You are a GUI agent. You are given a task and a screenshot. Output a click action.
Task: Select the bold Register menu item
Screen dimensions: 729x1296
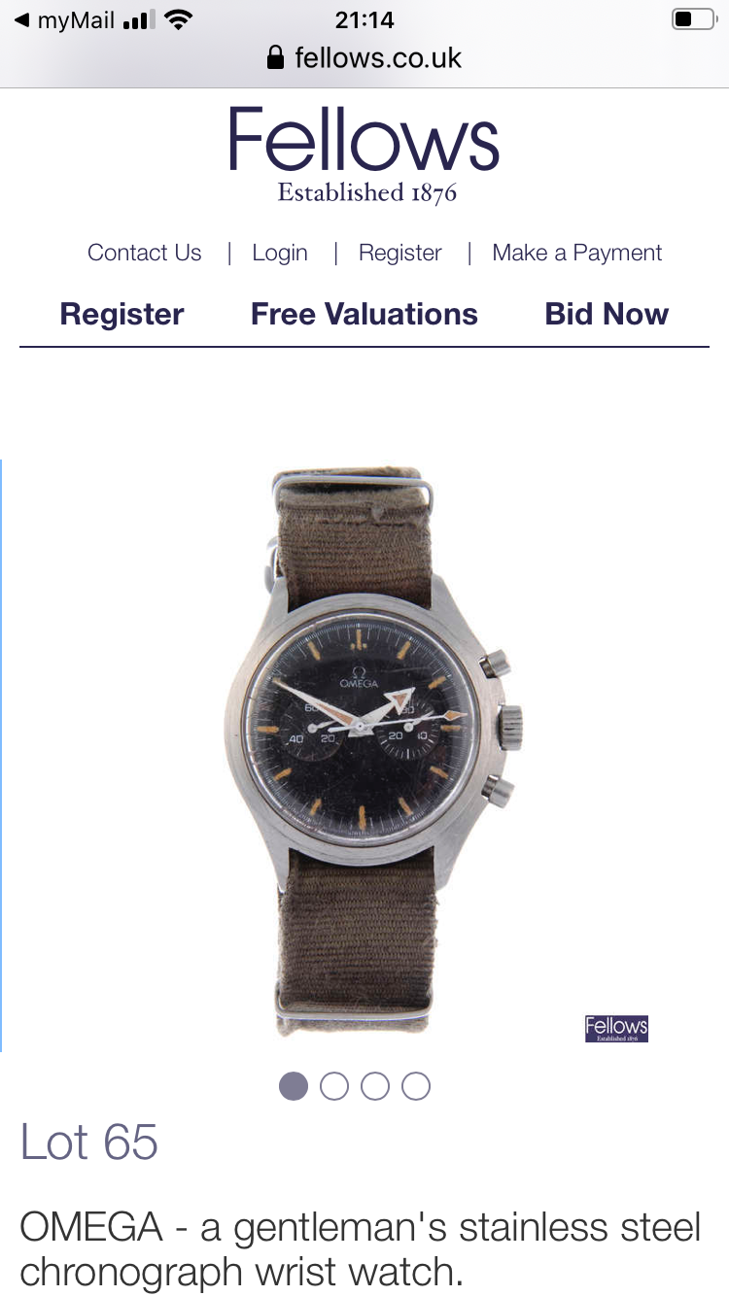pyautogui.click(x=121, y=314)
